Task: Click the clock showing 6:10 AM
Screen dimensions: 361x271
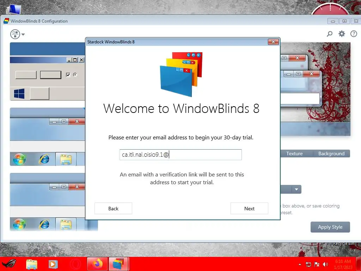Action: click(x=343, y=264)
